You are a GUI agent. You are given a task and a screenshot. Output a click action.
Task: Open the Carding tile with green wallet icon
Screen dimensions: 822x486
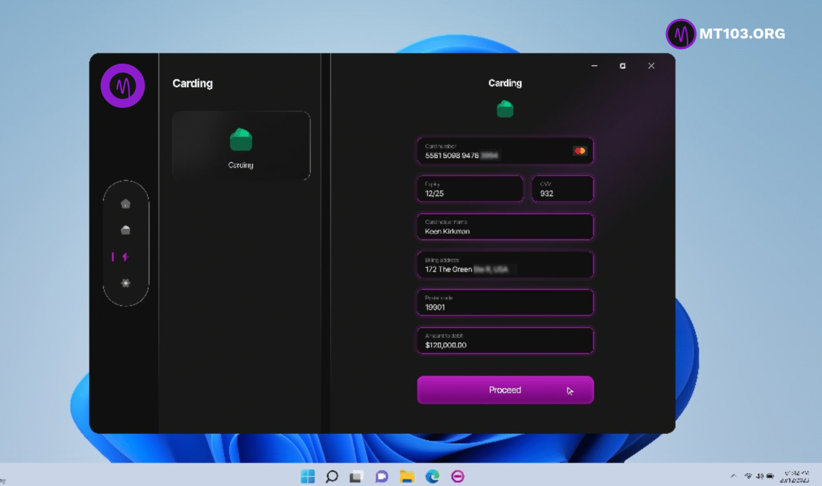241,144
